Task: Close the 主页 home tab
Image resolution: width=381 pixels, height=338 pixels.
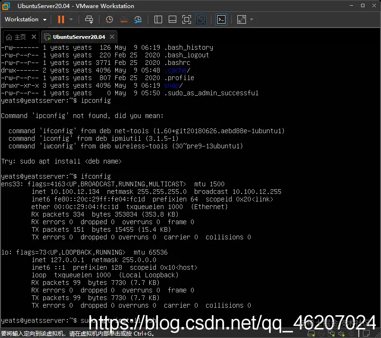Action: [34, 37]
